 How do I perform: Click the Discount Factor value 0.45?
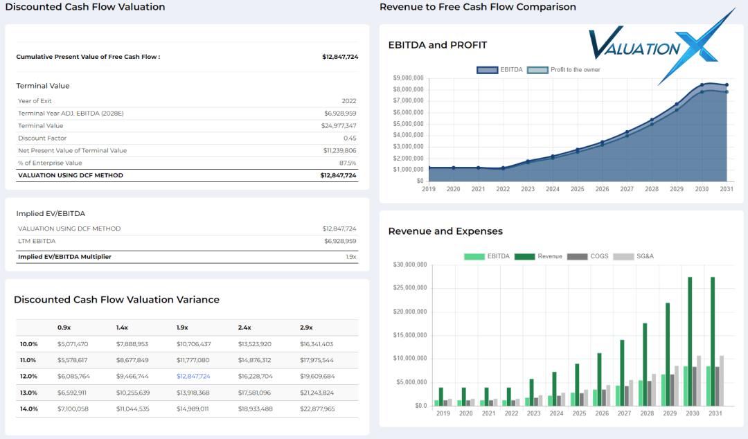pos(350,138)
